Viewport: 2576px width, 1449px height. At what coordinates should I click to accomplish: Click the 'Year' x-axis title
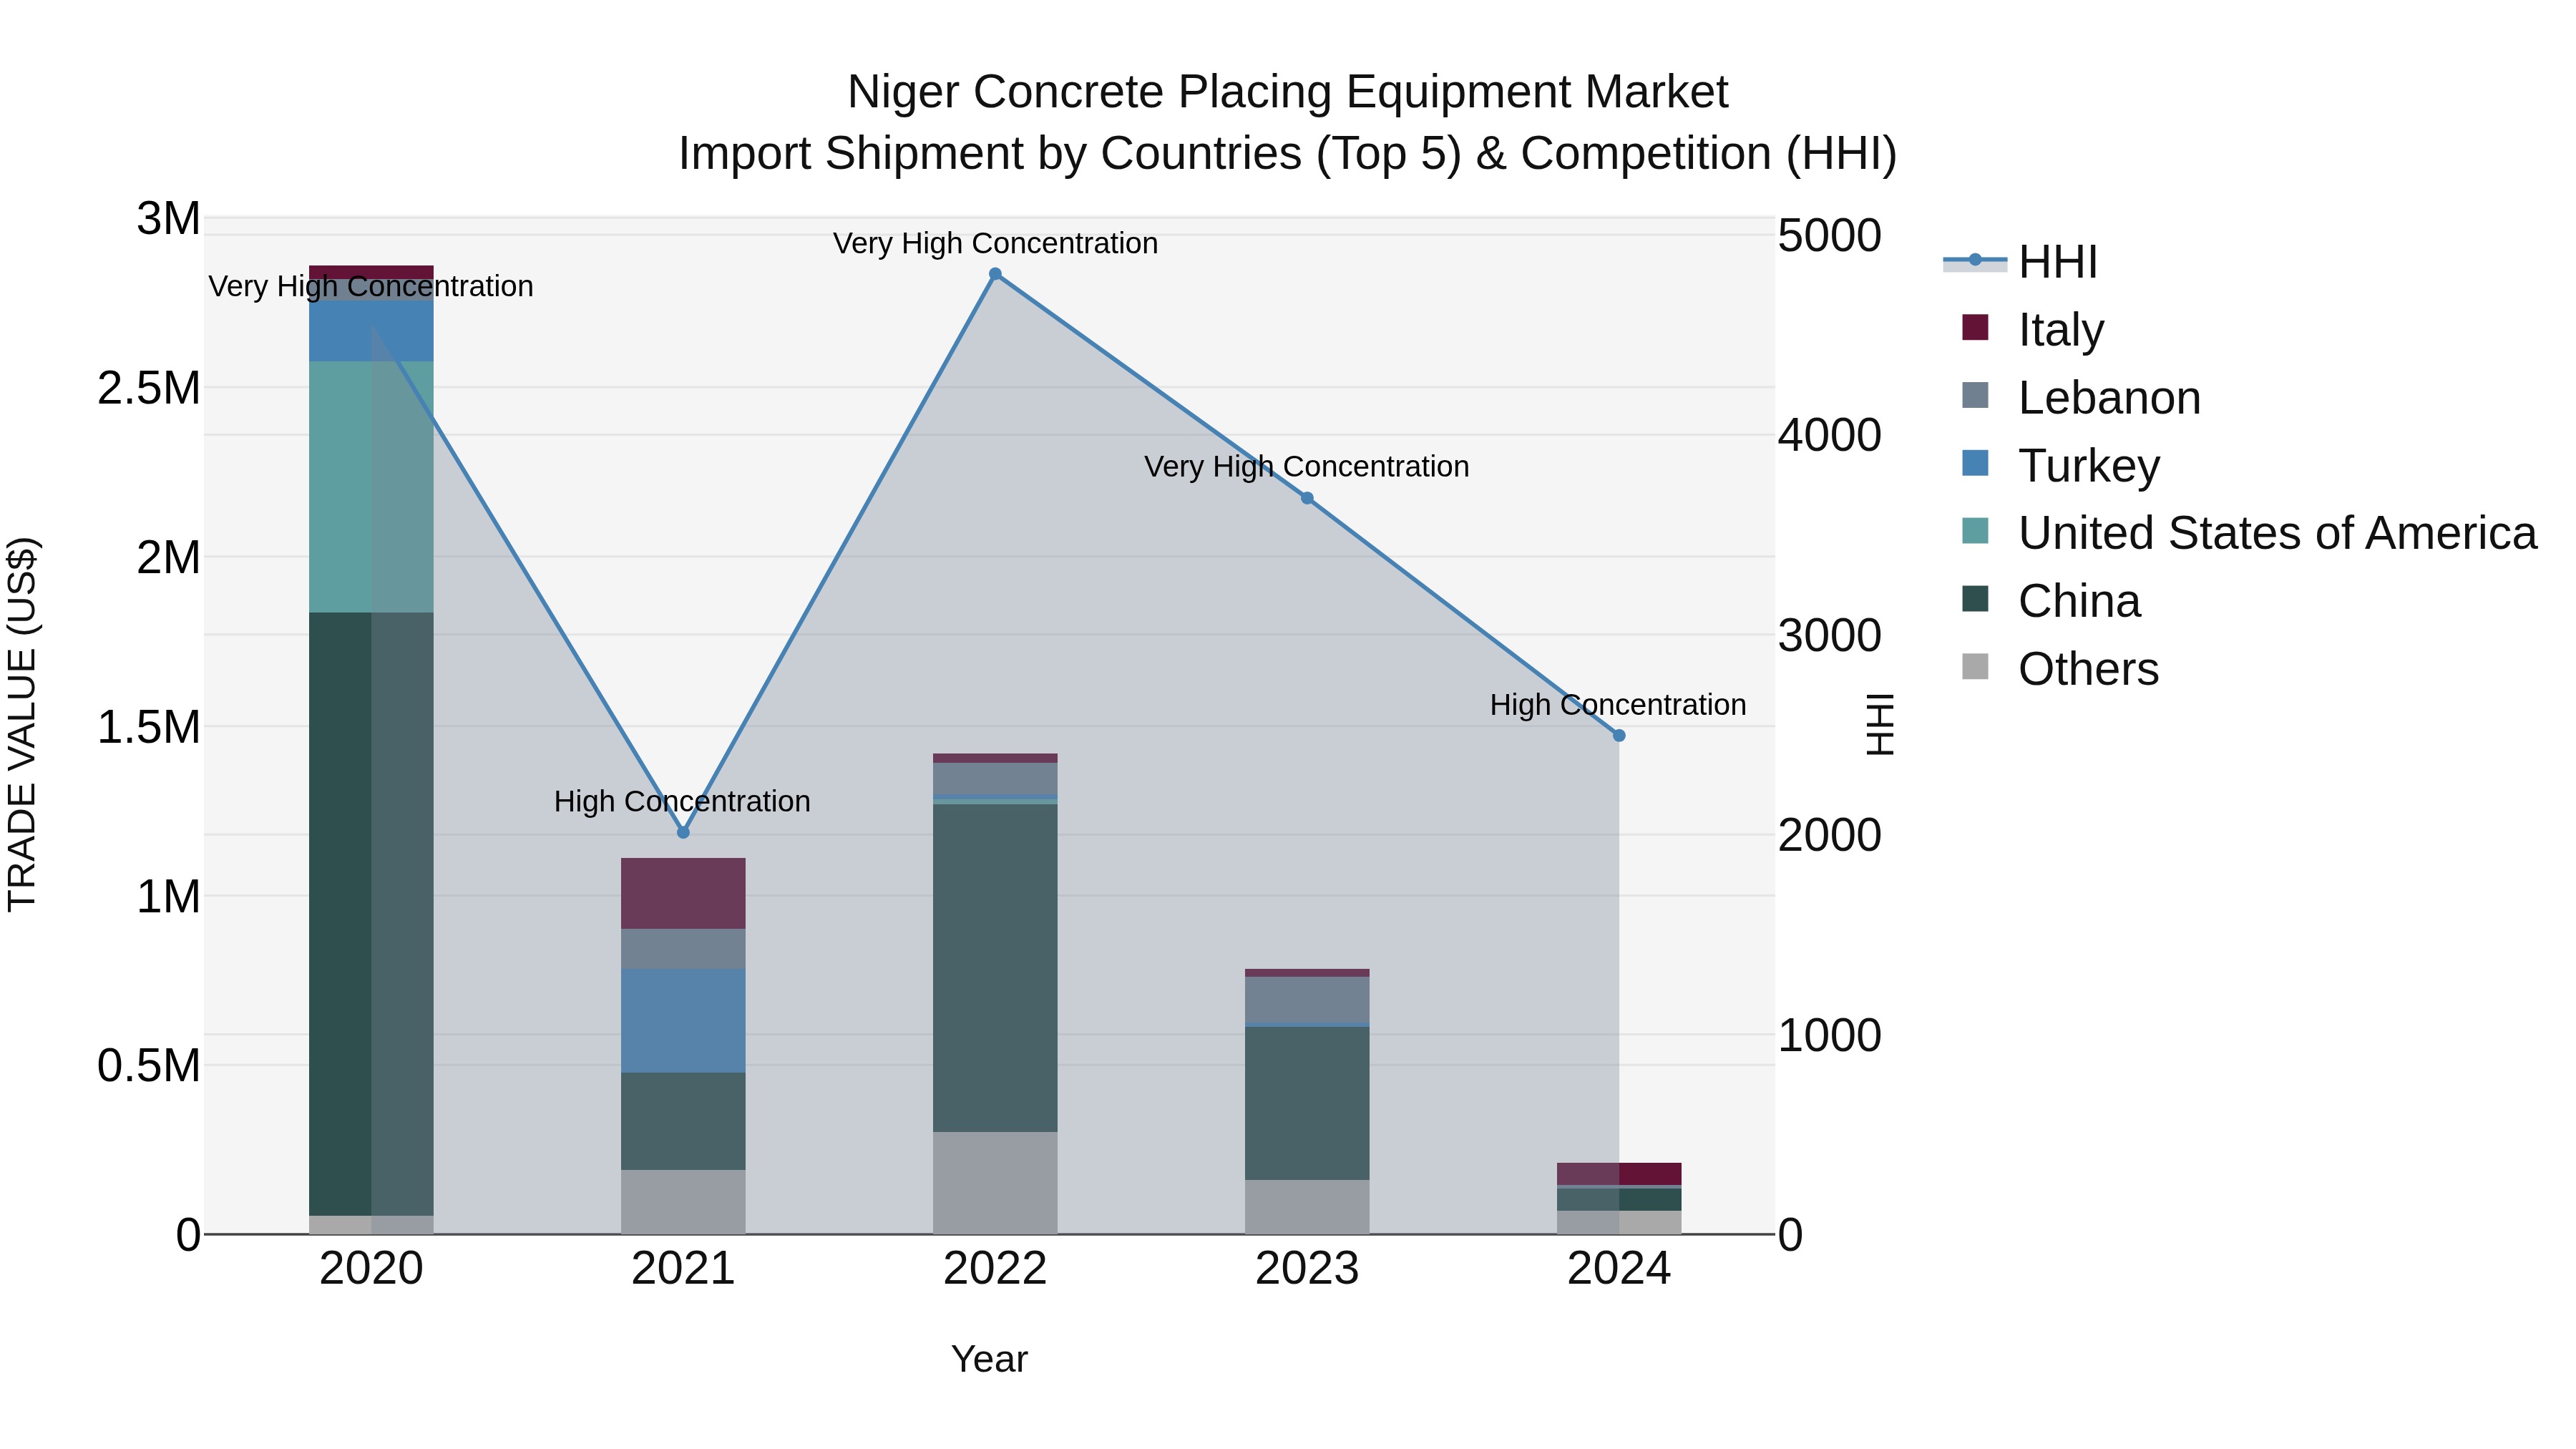coord(989,1359)
